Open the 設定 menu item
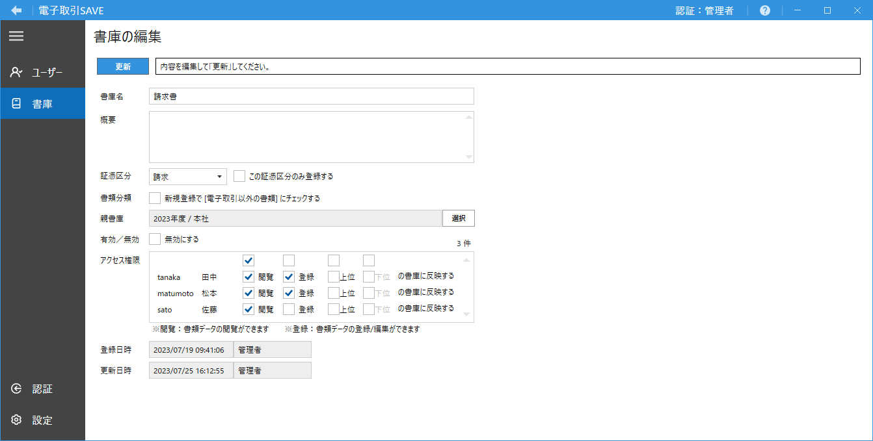Viewport: 873px width, 441px height. pyautogui.click(x=42, y=420)
